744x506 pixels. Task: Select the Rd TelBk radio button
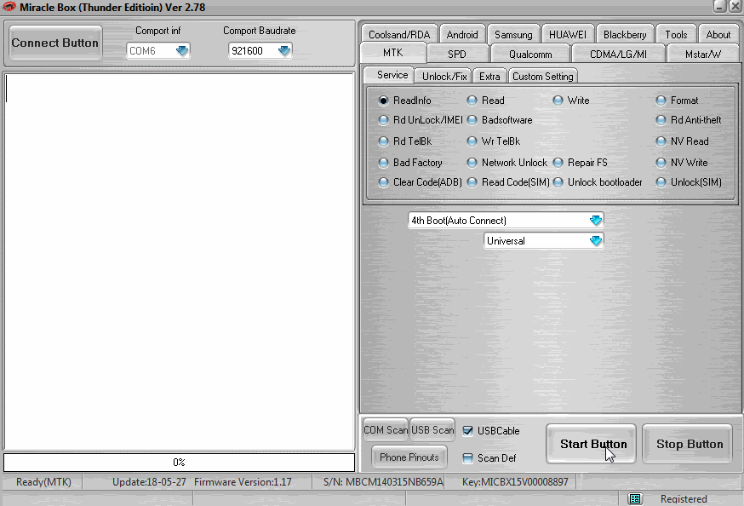383,141
